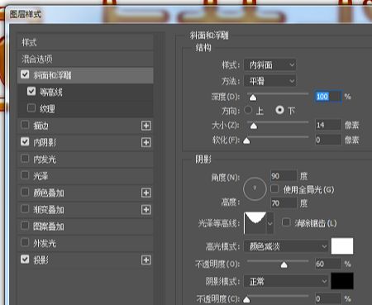This screenshot has width=372, height=305.
Task: Open the 光泽等高线 contour thumbnail
Action: (255, 223)
